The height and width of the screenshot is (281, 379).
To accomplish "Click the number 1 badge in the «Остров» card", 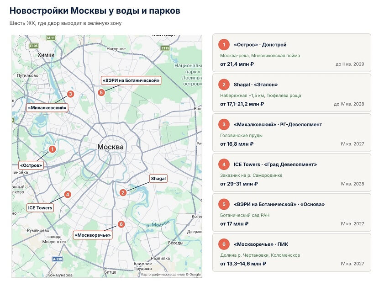I will [224, 44].
